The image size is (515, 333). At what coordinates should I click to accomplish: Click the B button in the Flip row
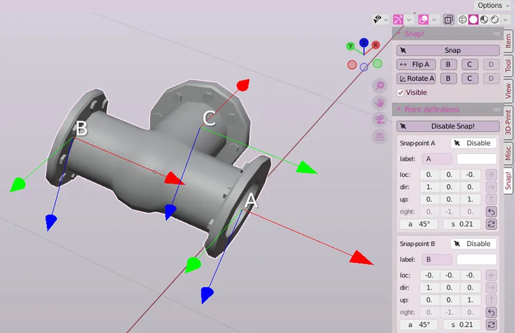pos(448,64)
